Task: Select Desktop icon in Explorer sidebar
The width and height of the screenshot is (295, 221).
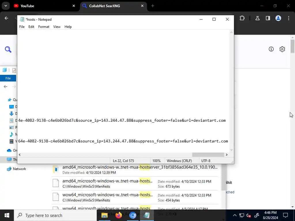Action: (x=12, y=107)
